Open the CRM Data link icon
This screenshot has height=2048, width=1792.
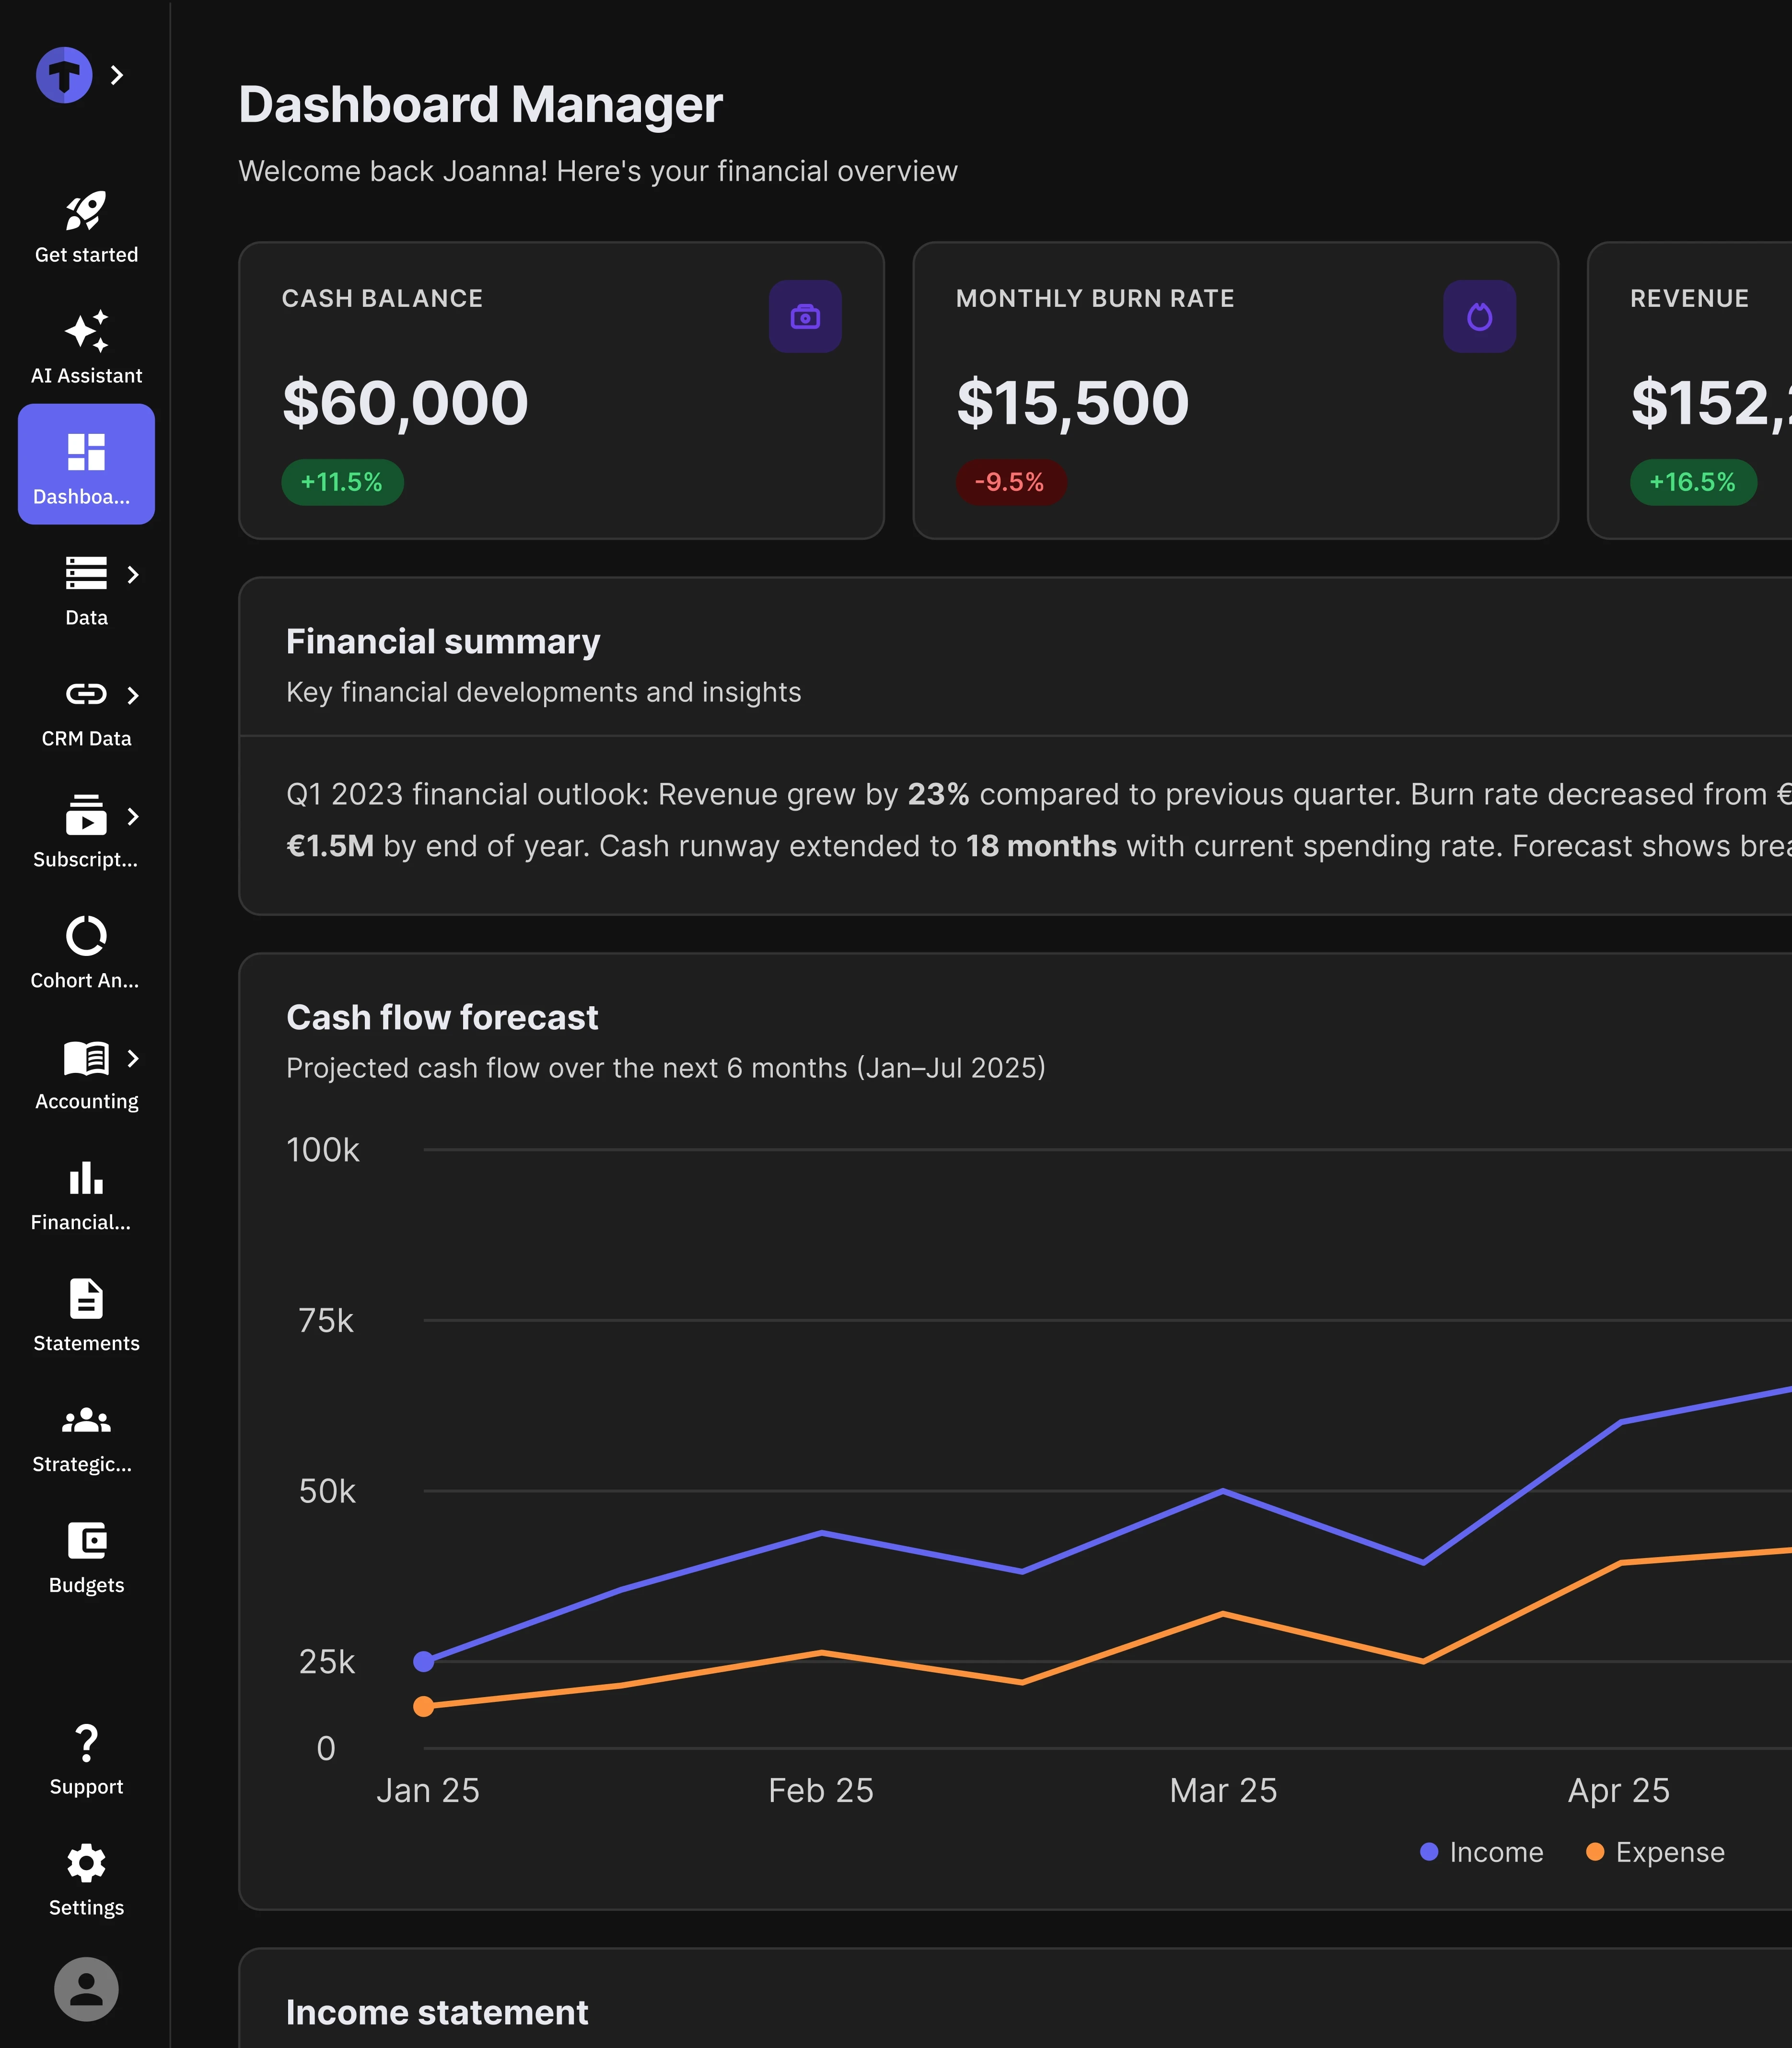tap(86, 694)
